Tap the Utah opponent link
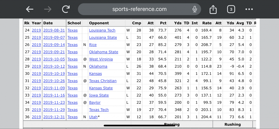 coord(93,117)
